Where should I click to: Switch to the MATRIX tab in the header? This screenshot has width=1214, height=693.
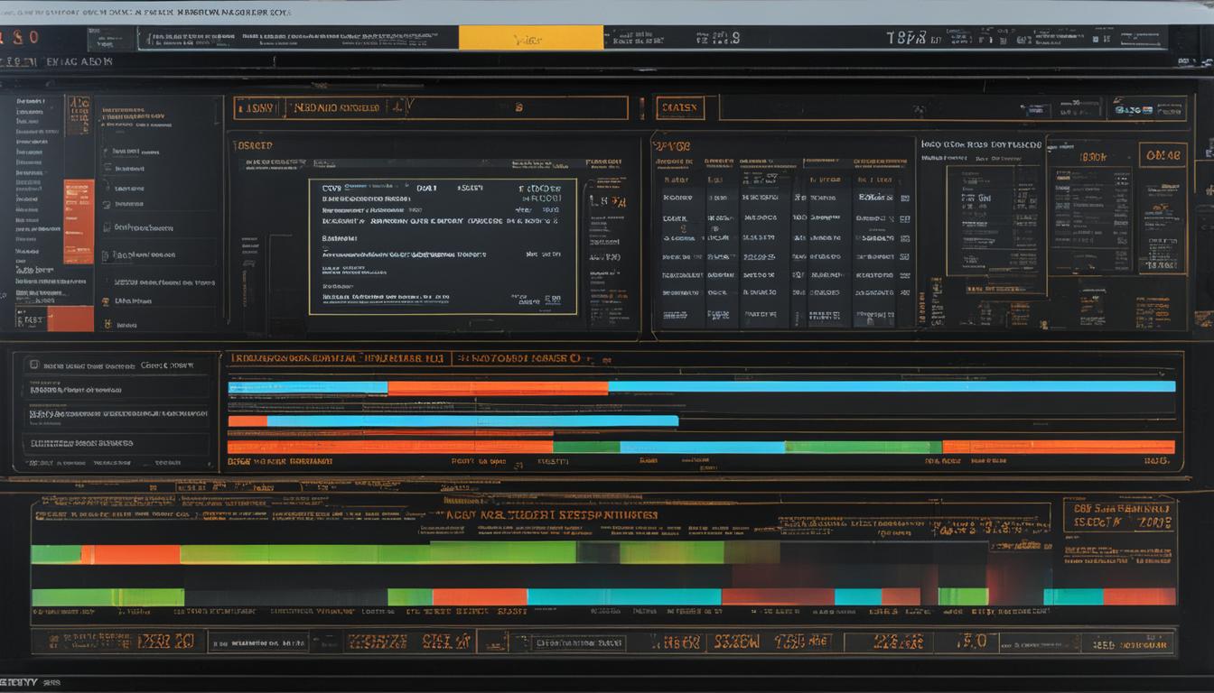(x=682, y=106)
